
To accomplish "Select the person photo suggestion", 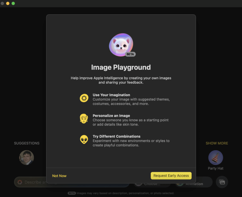I will (x=26, y=158).
